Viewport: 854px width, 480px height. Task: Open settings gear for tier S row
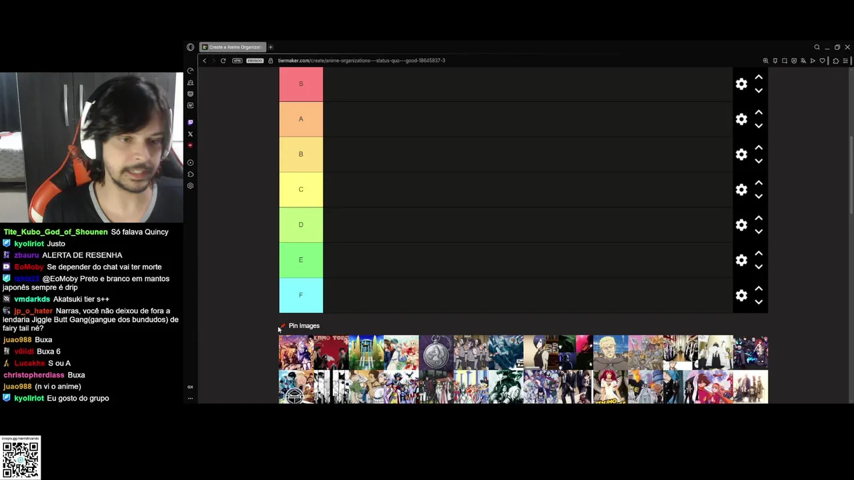click(x=741, y=84)
